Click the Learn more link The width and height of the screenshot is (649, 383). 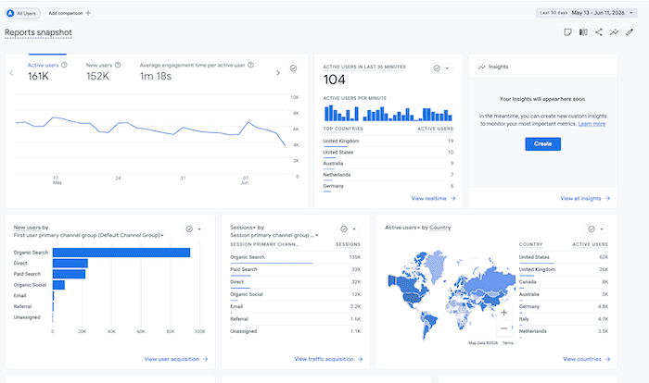click(592, 124)
